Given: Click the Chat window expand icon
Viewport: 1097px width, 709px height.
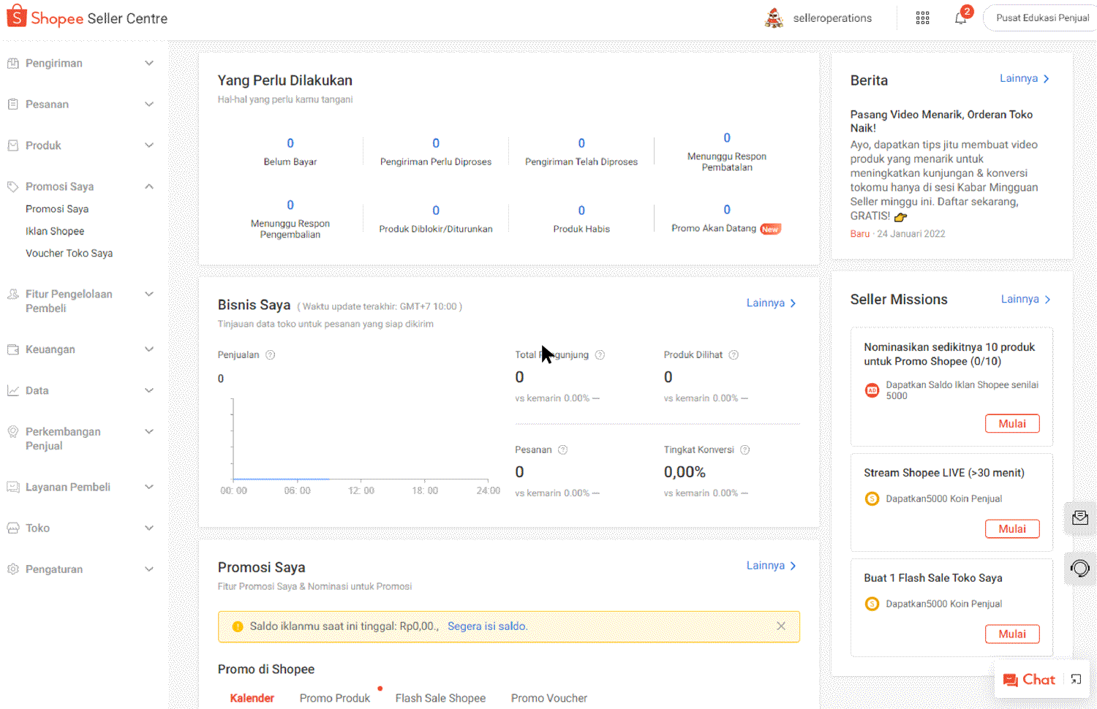Looking at the screenshot, I should (x=1076, y=680).
